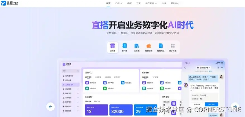245x117 pixels.
Task: Switch to 财务管理 tab in 业务入口
Action: tap(117, 77)
